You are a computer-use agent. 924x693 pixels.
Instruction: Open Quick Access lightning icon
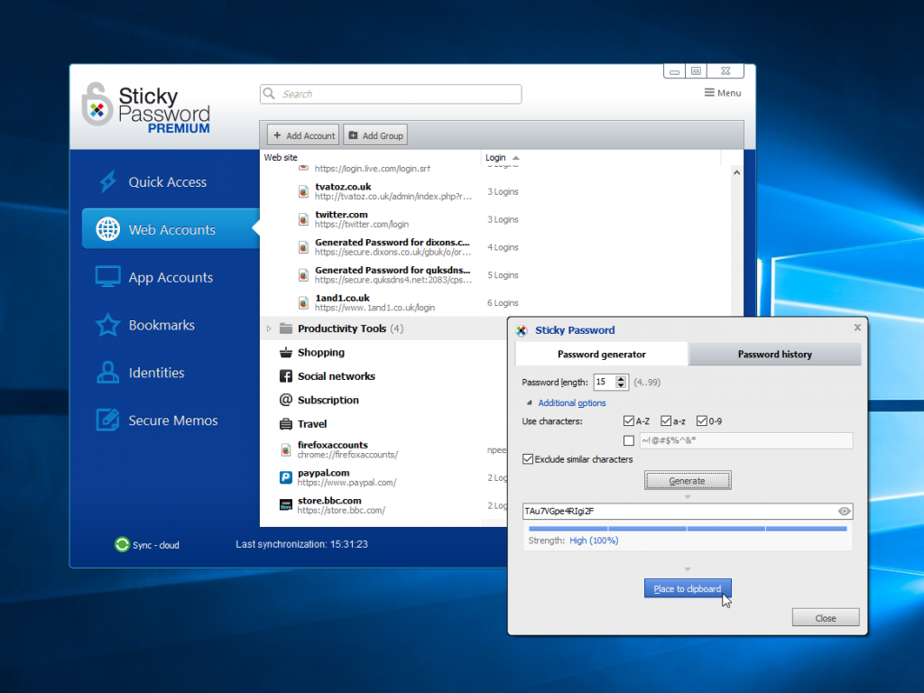[x=108, y=181]
